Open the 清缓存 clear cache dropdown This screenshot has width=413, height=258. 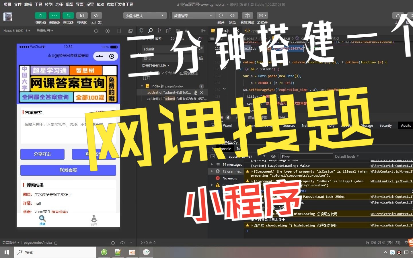click(x=262, y=15)
